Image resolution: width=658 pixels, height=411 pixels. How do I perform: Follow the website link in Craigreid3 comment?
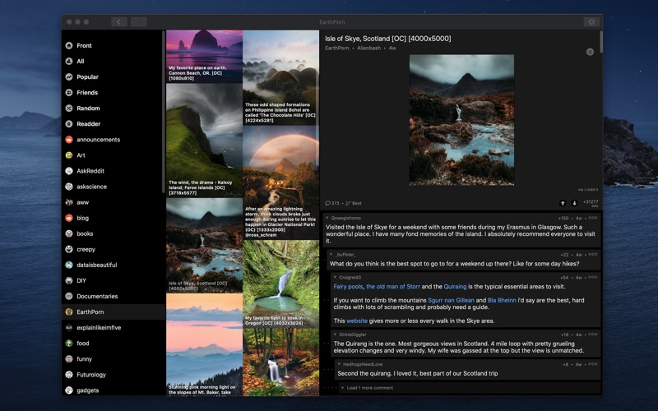357,321
